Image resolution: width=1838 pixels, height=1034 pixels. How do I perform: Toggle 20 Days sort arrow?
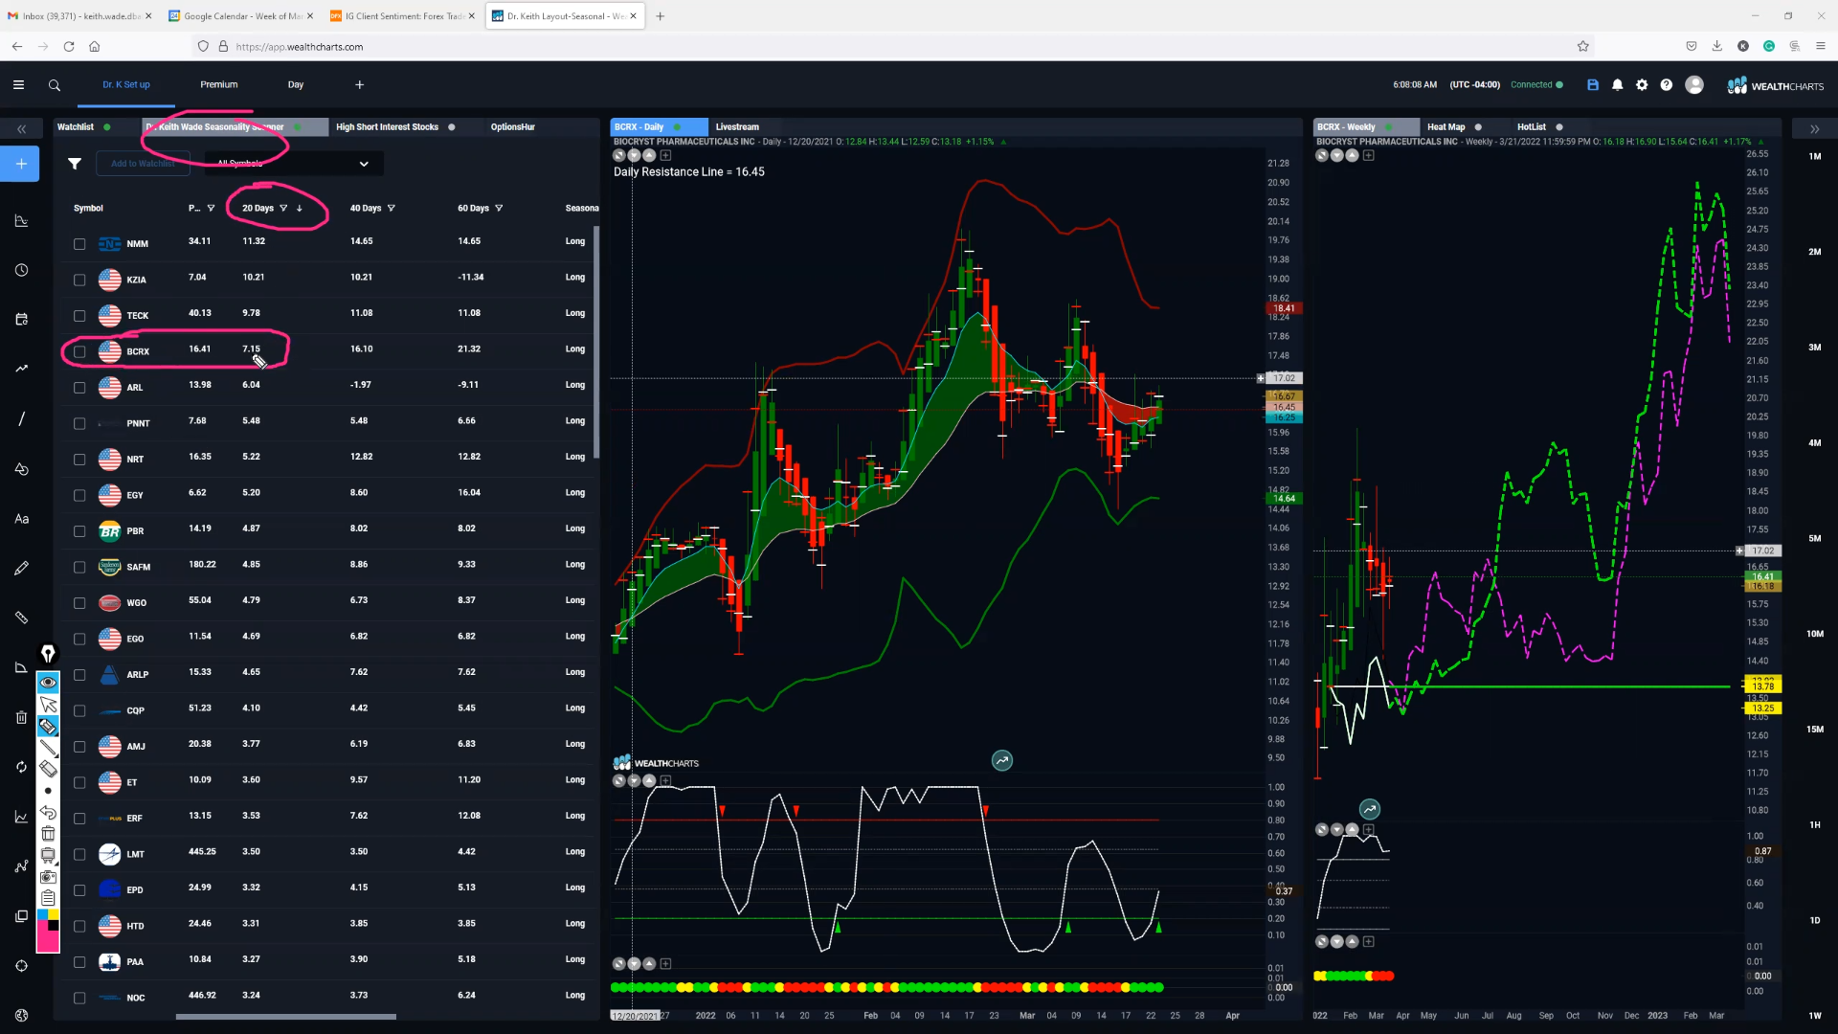pyautogui.click(x=300, y=208)
